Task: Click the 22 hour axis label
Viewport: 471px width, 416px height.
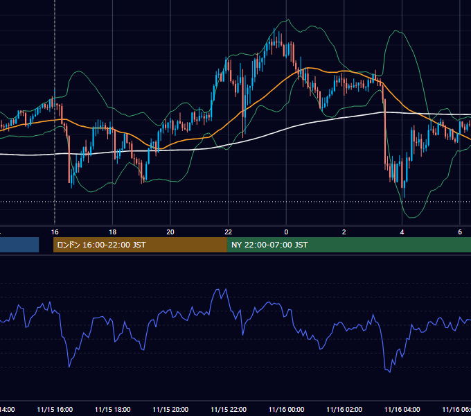Action: click(x=229, y=232)
